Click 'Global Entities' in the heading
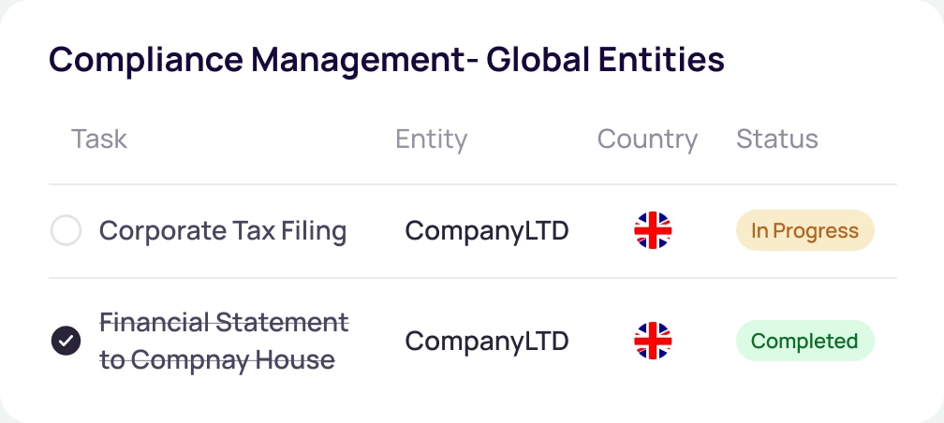 pos(605,60)
